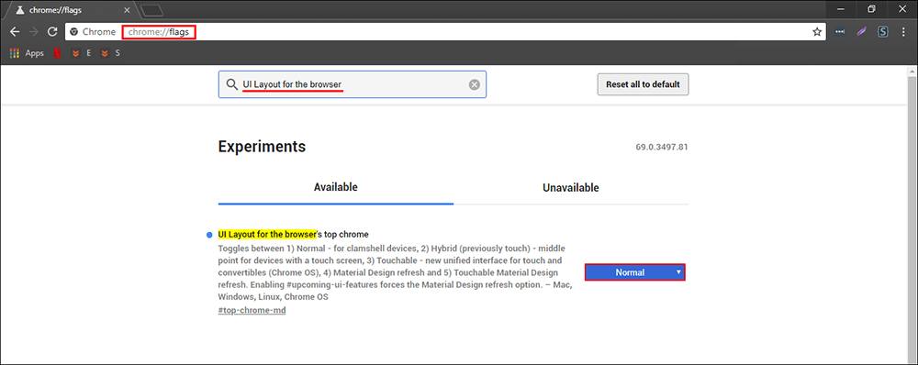Switch to the Available tab
This screenshot has height=365, width=918.
(335, 188)
